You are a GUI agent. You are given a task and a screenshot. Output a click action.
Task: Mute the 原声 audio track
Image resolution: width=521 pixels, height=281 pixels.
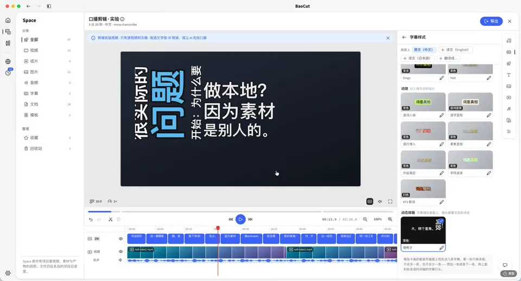point(120,260)
